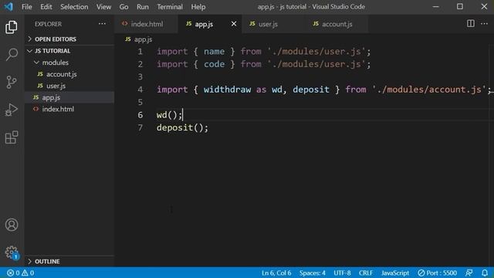Viewport: 494px width, 278px height.
Task: Open the Extensions view icon
Action: pos(12,137)
